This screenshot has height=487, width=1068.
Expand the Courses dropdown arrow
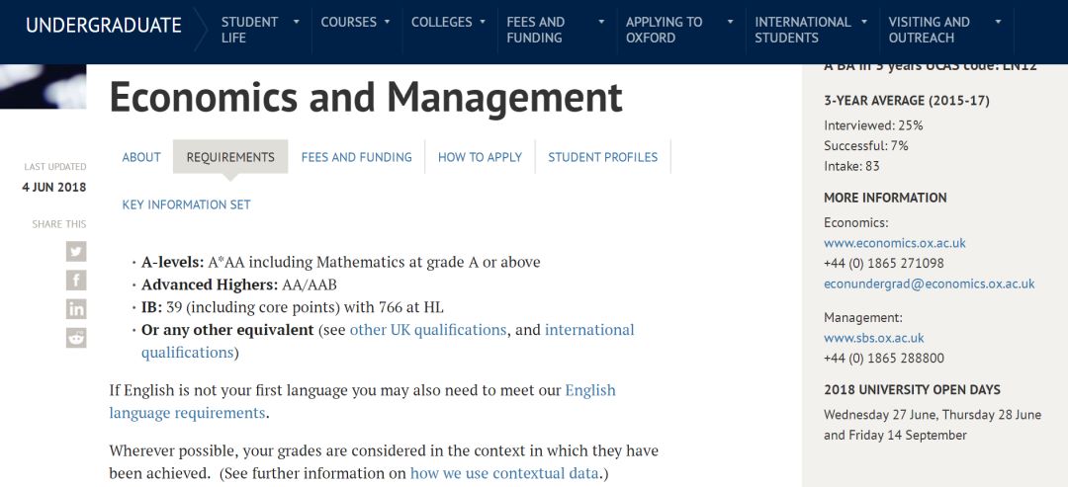click(387, 22)
